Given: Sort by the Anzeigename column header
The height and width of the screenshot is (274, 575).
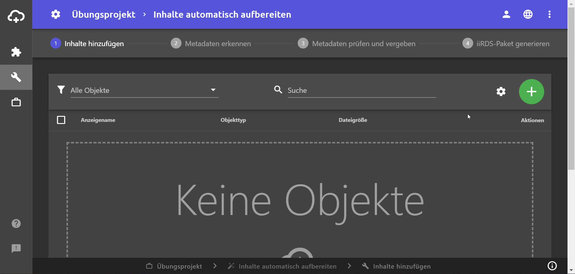Looking at the screenshot, I should click(98, 120).
